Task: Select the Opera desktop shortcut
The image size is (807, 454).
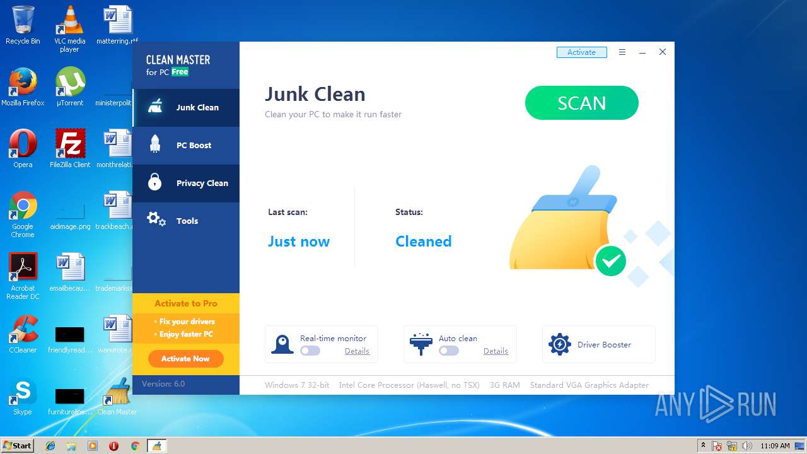Action: (23, 149)
